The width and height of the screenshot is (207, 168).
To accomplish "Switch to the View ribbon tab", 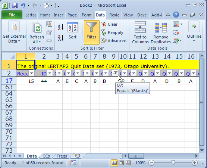I will tap(128, 15).
